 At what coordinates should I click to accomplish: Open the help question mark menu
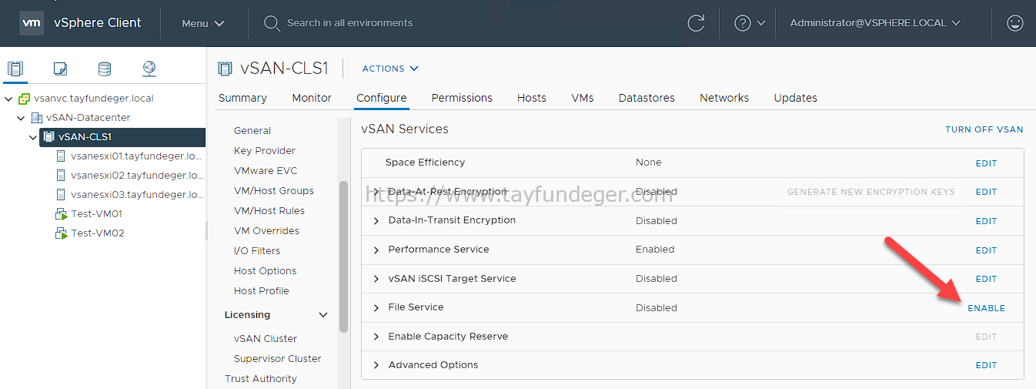coord(750,23)
